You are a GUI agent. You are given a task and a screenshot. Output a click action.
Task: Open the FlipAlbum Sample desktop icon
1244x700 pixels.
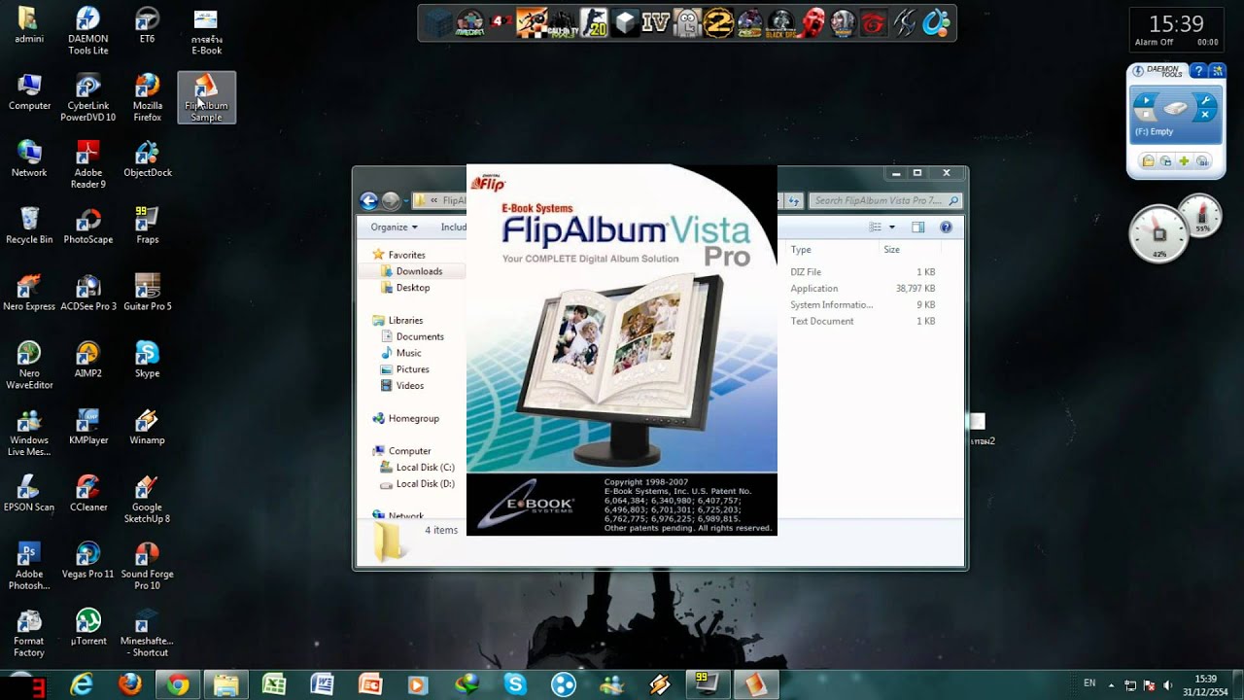[x=206, y=97]
